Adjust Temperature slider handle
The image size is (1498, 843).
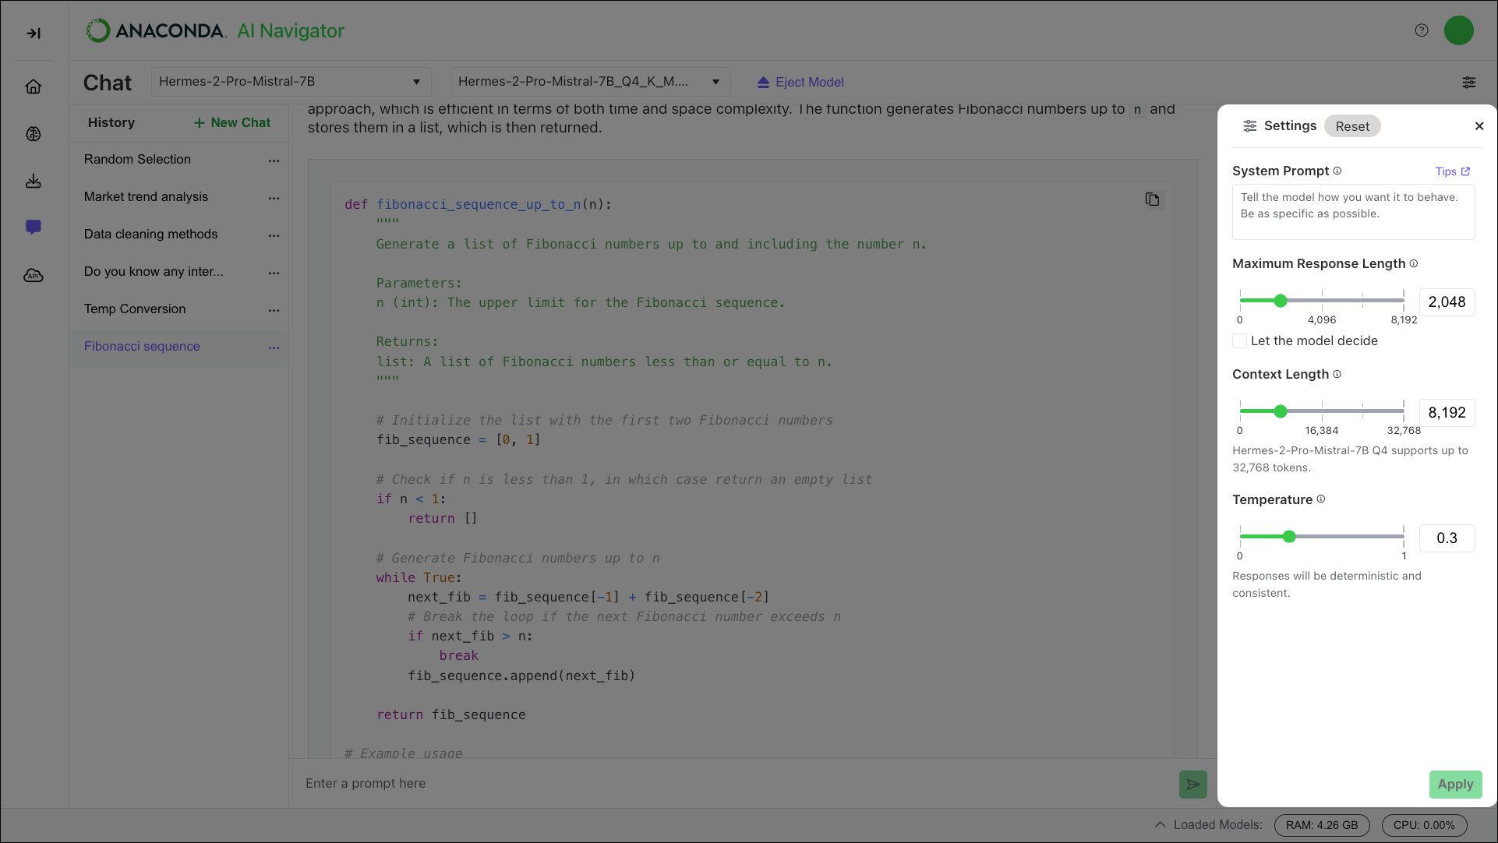point(1289,537)
